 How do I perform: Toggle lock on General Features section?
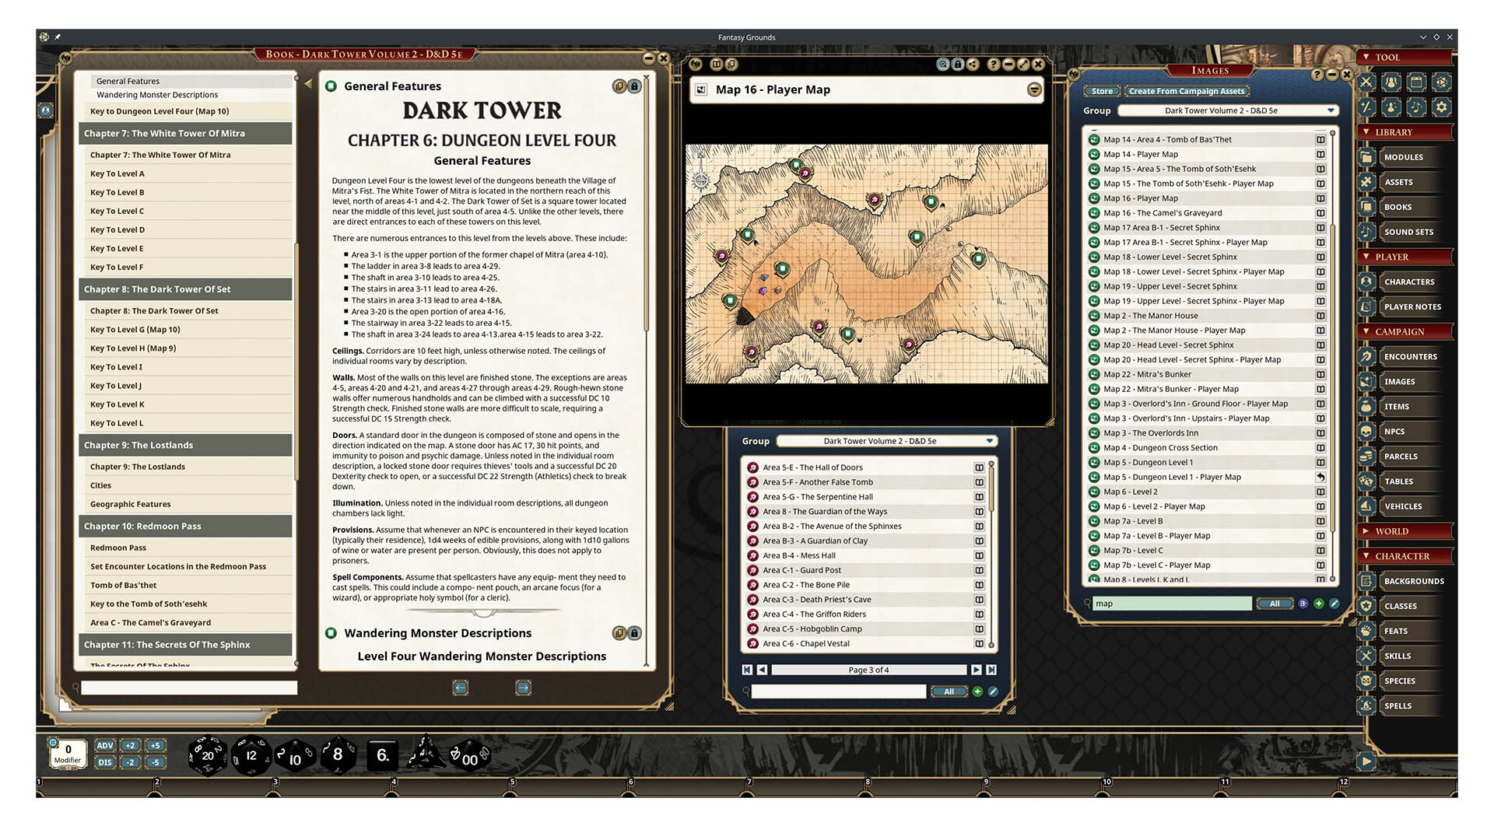pos(634,86)
